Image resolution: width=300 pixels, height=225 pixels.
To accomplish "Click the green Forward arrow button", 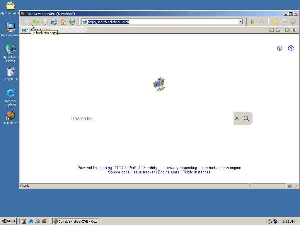I will (x=36, y=22).
